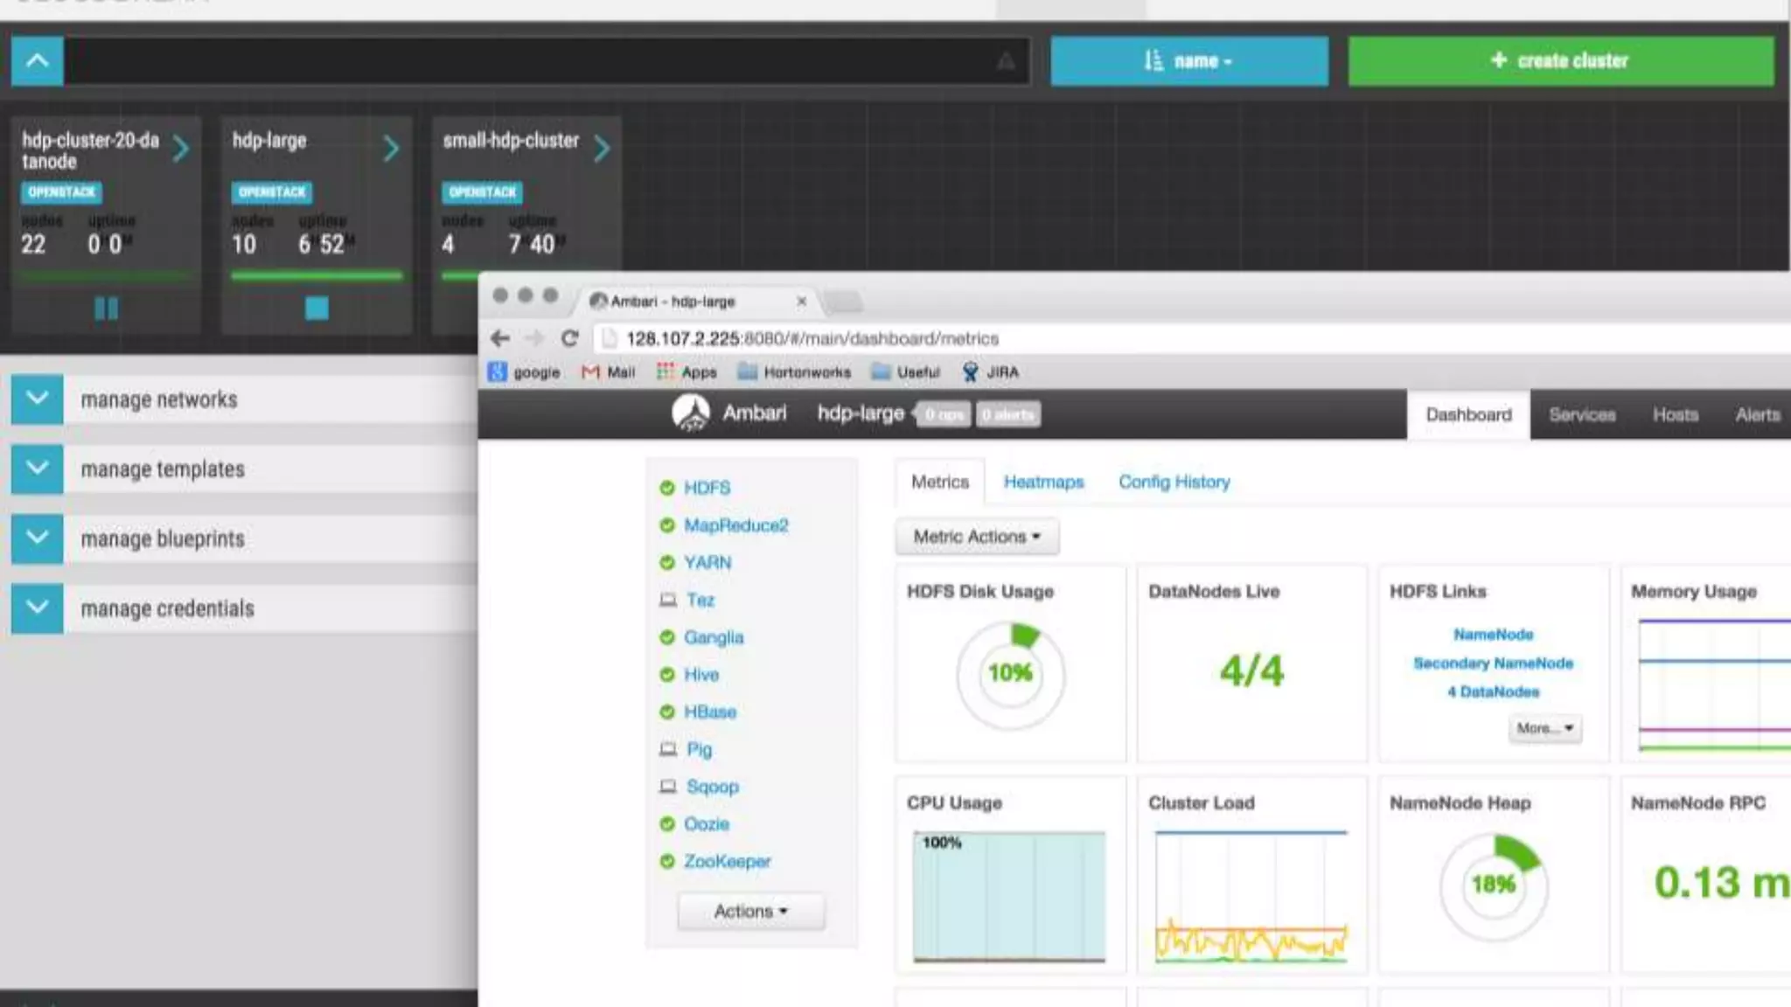Expand the manage blueprints section
1791x1007 pixels.
coord(38,538)
